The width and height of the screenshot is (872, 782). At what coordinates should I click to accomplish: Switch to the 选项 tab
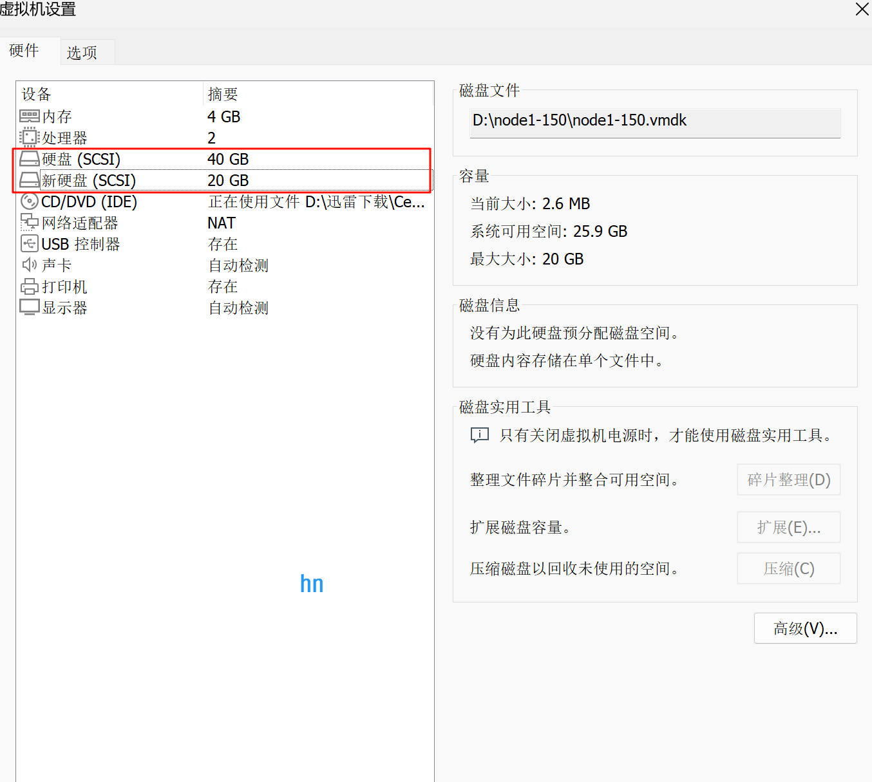coord(81,51)
